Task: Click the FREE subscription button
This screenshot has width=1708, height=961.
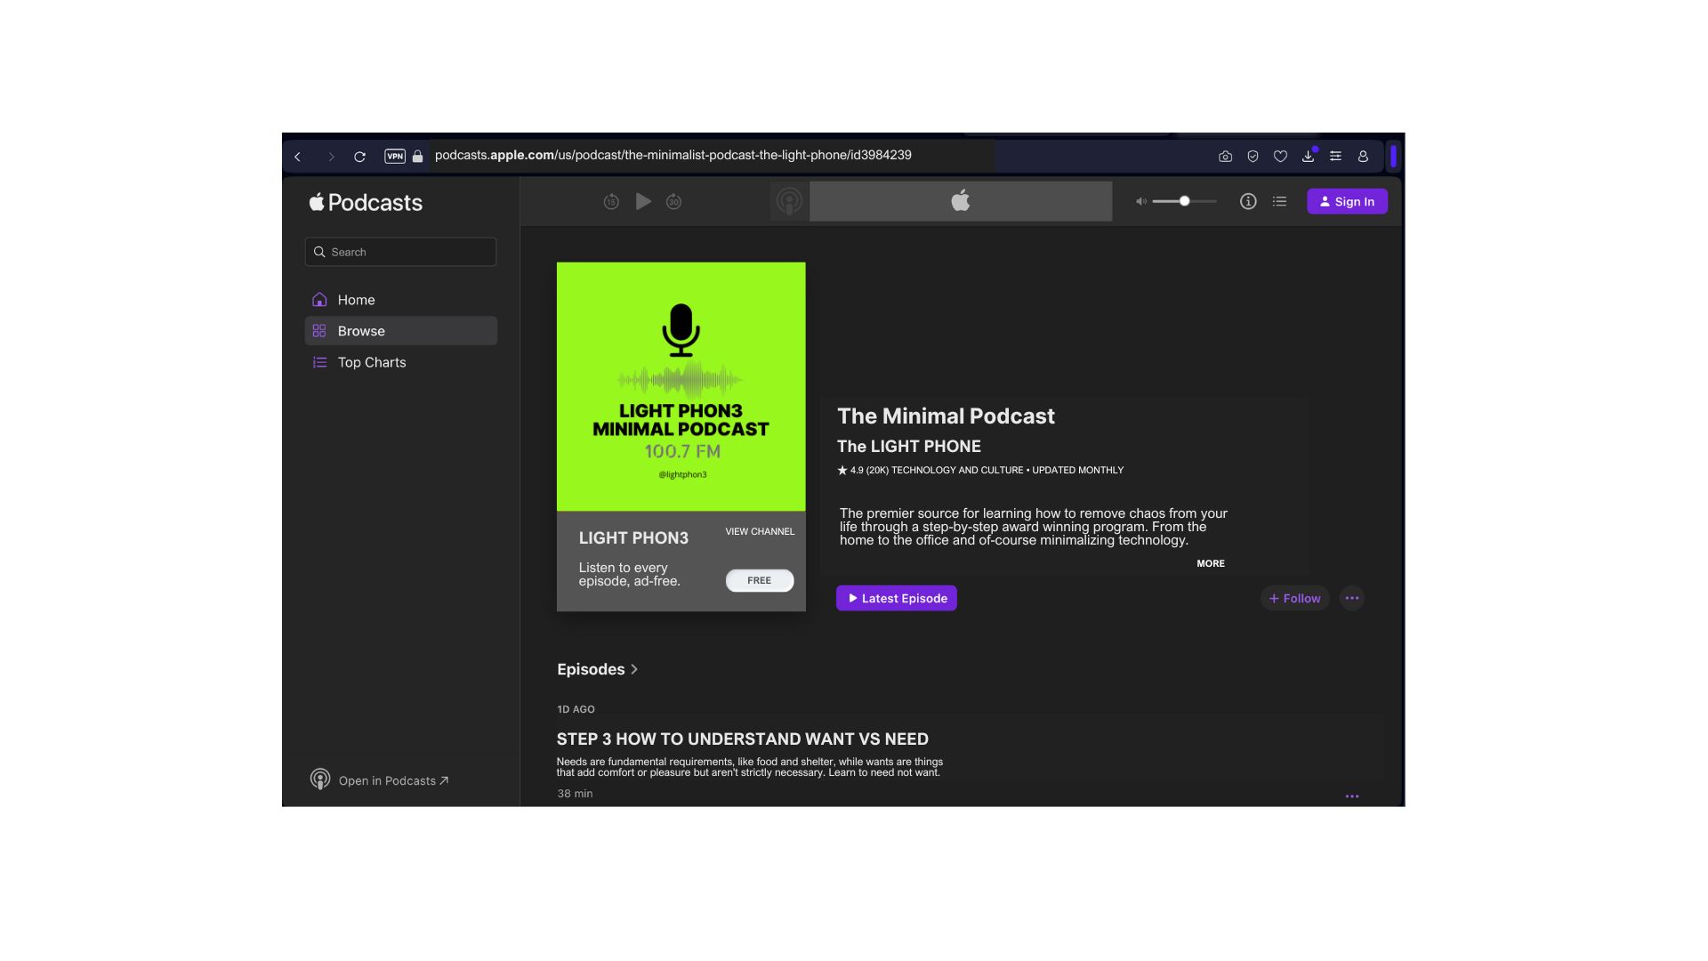Action: [x=760, y=580]
